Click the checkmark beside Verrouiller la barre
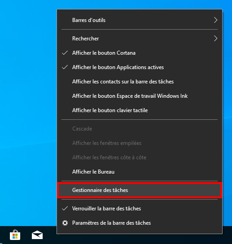Image resolution: width=232 pixels, height=244 pixels. 65,209
